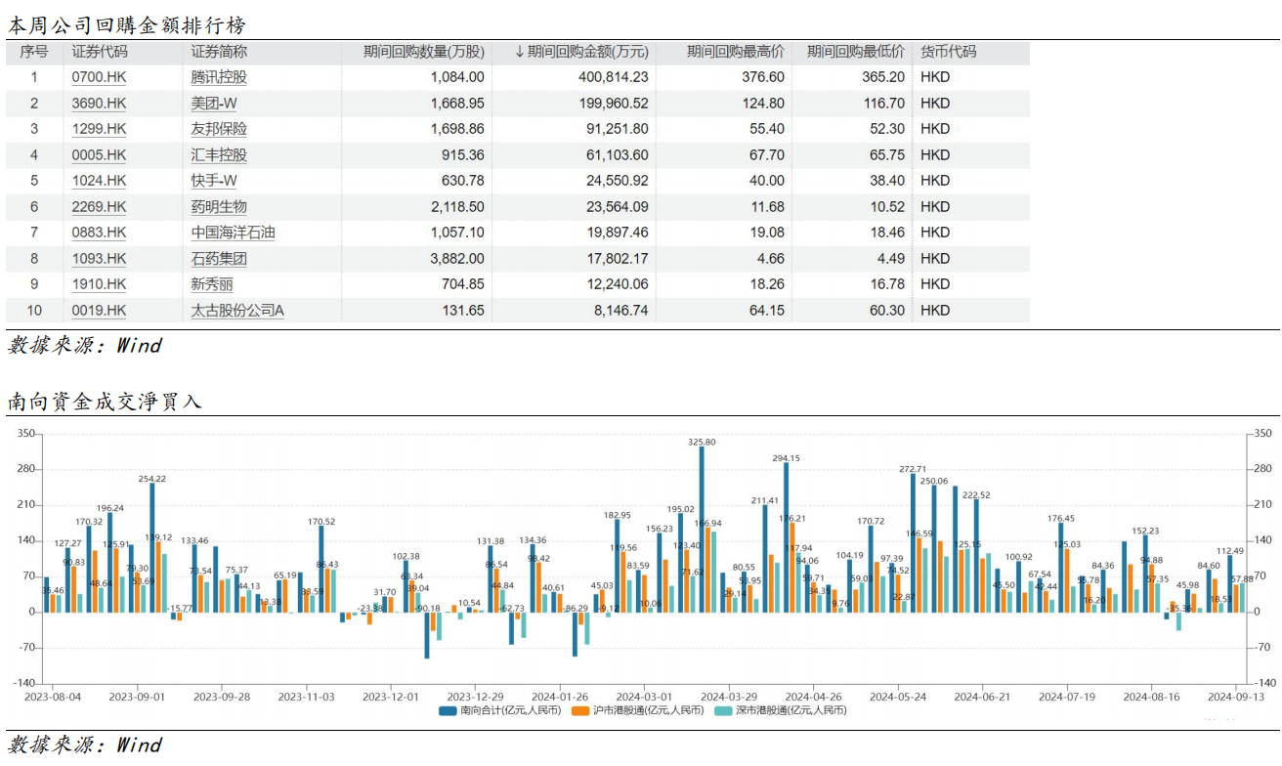Click the 294.15 bar data label
The width and height of the screenshot is (1282, 766).
(786, 458)
